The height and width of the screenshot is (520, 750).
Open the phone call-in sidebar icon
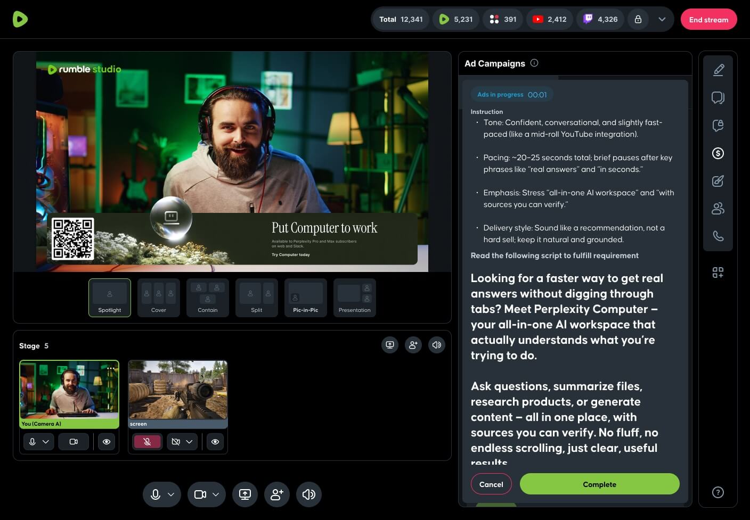click(718, 236)
